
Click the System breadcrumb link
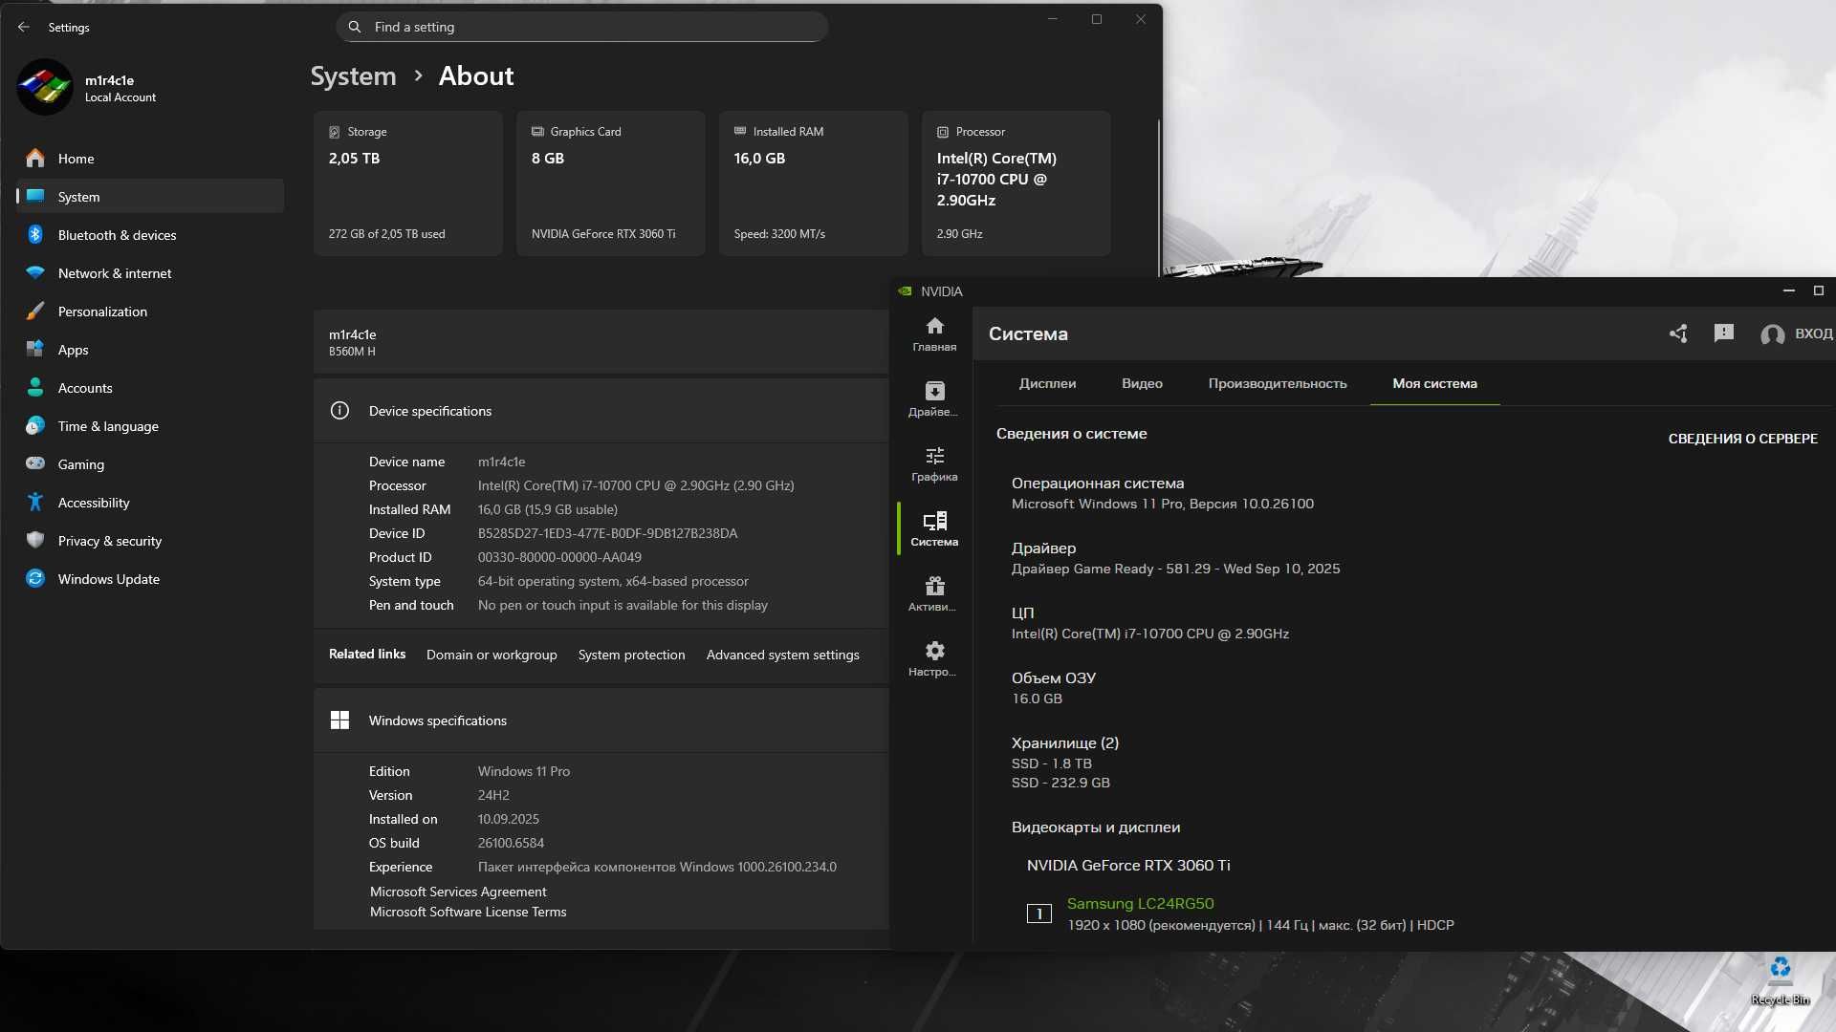[x=353, y=76]
